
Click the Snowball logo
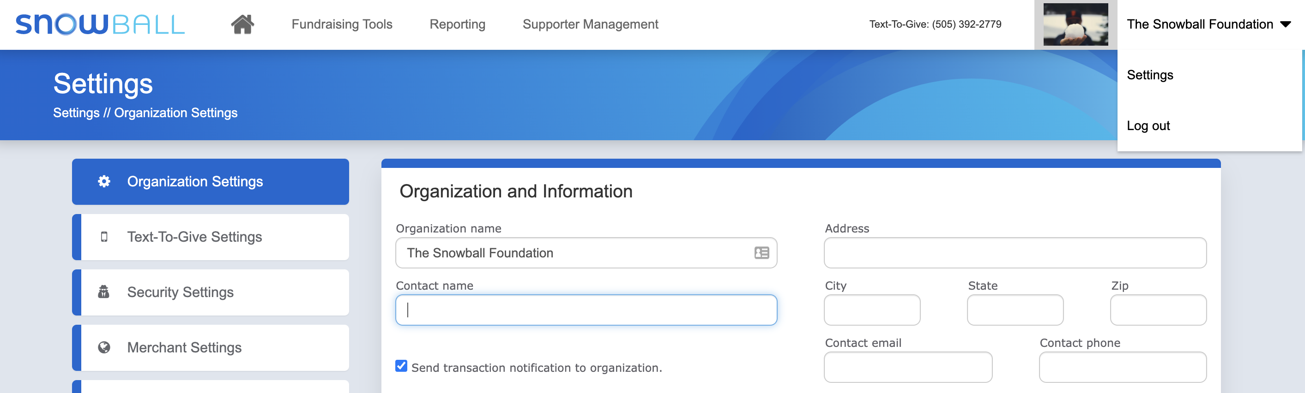[x=100, y=24]
